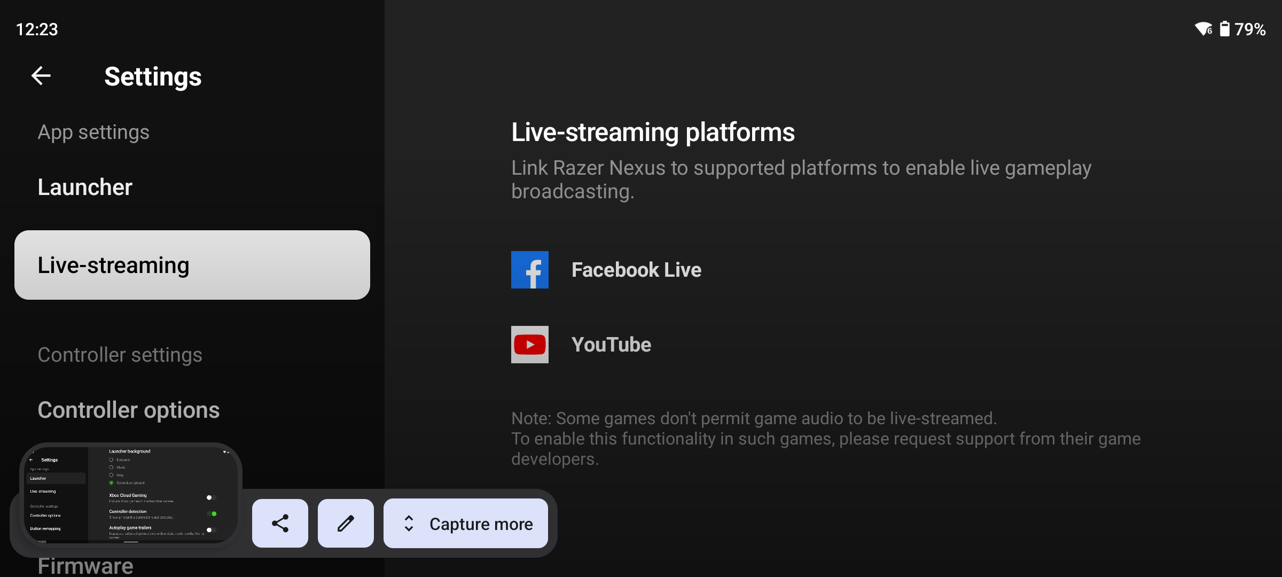Click the YouTube logo icon

click(529, 345)
